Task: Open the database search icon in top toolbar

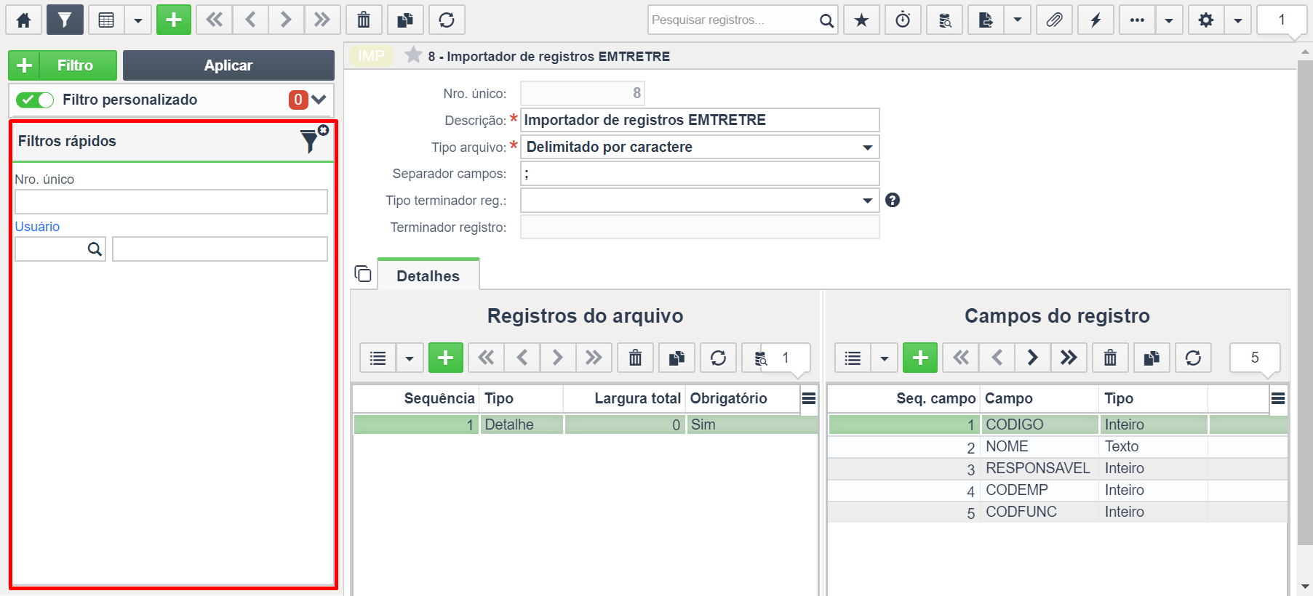Action: tap(945, 20)
